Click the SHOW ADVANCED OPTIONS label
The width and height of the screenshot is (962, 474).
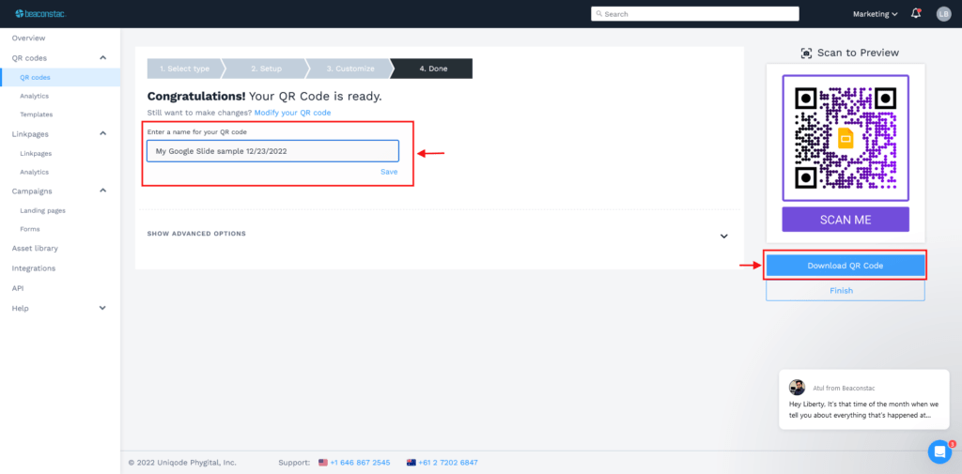pyautogui.click(x=196, y=234)
